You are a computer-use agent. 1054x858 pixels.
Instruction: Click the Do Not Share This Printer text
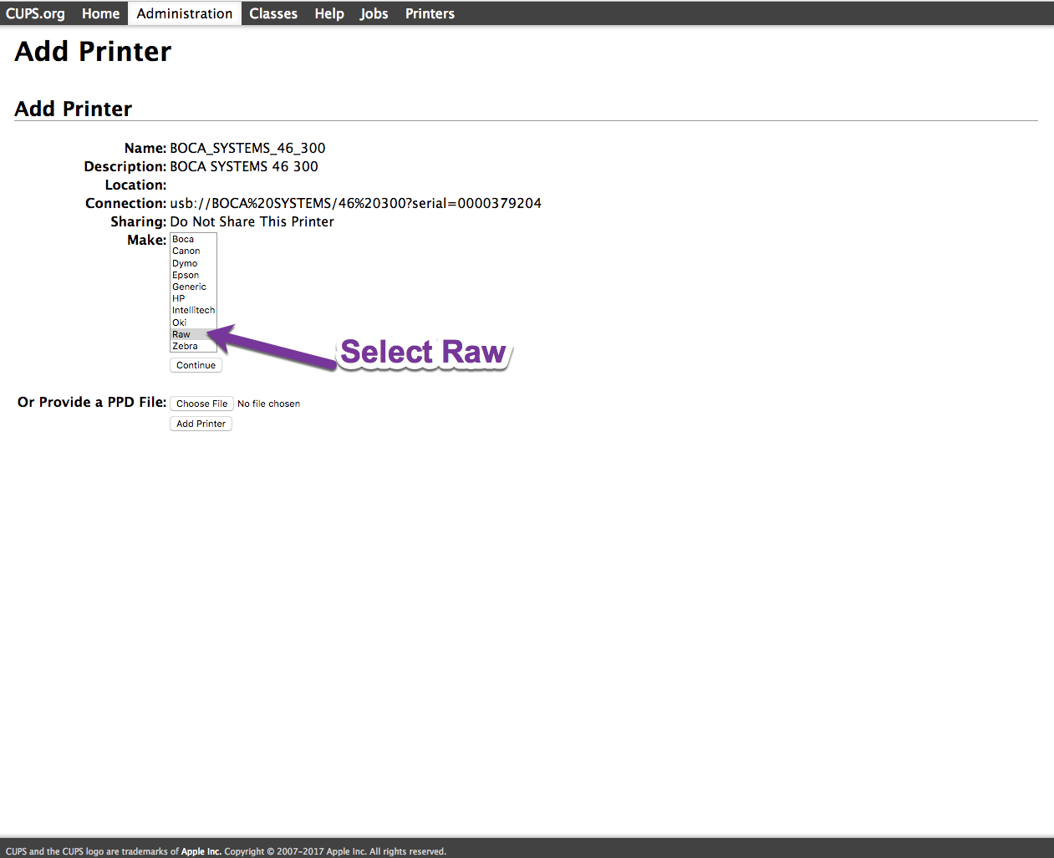coord(252,221)
